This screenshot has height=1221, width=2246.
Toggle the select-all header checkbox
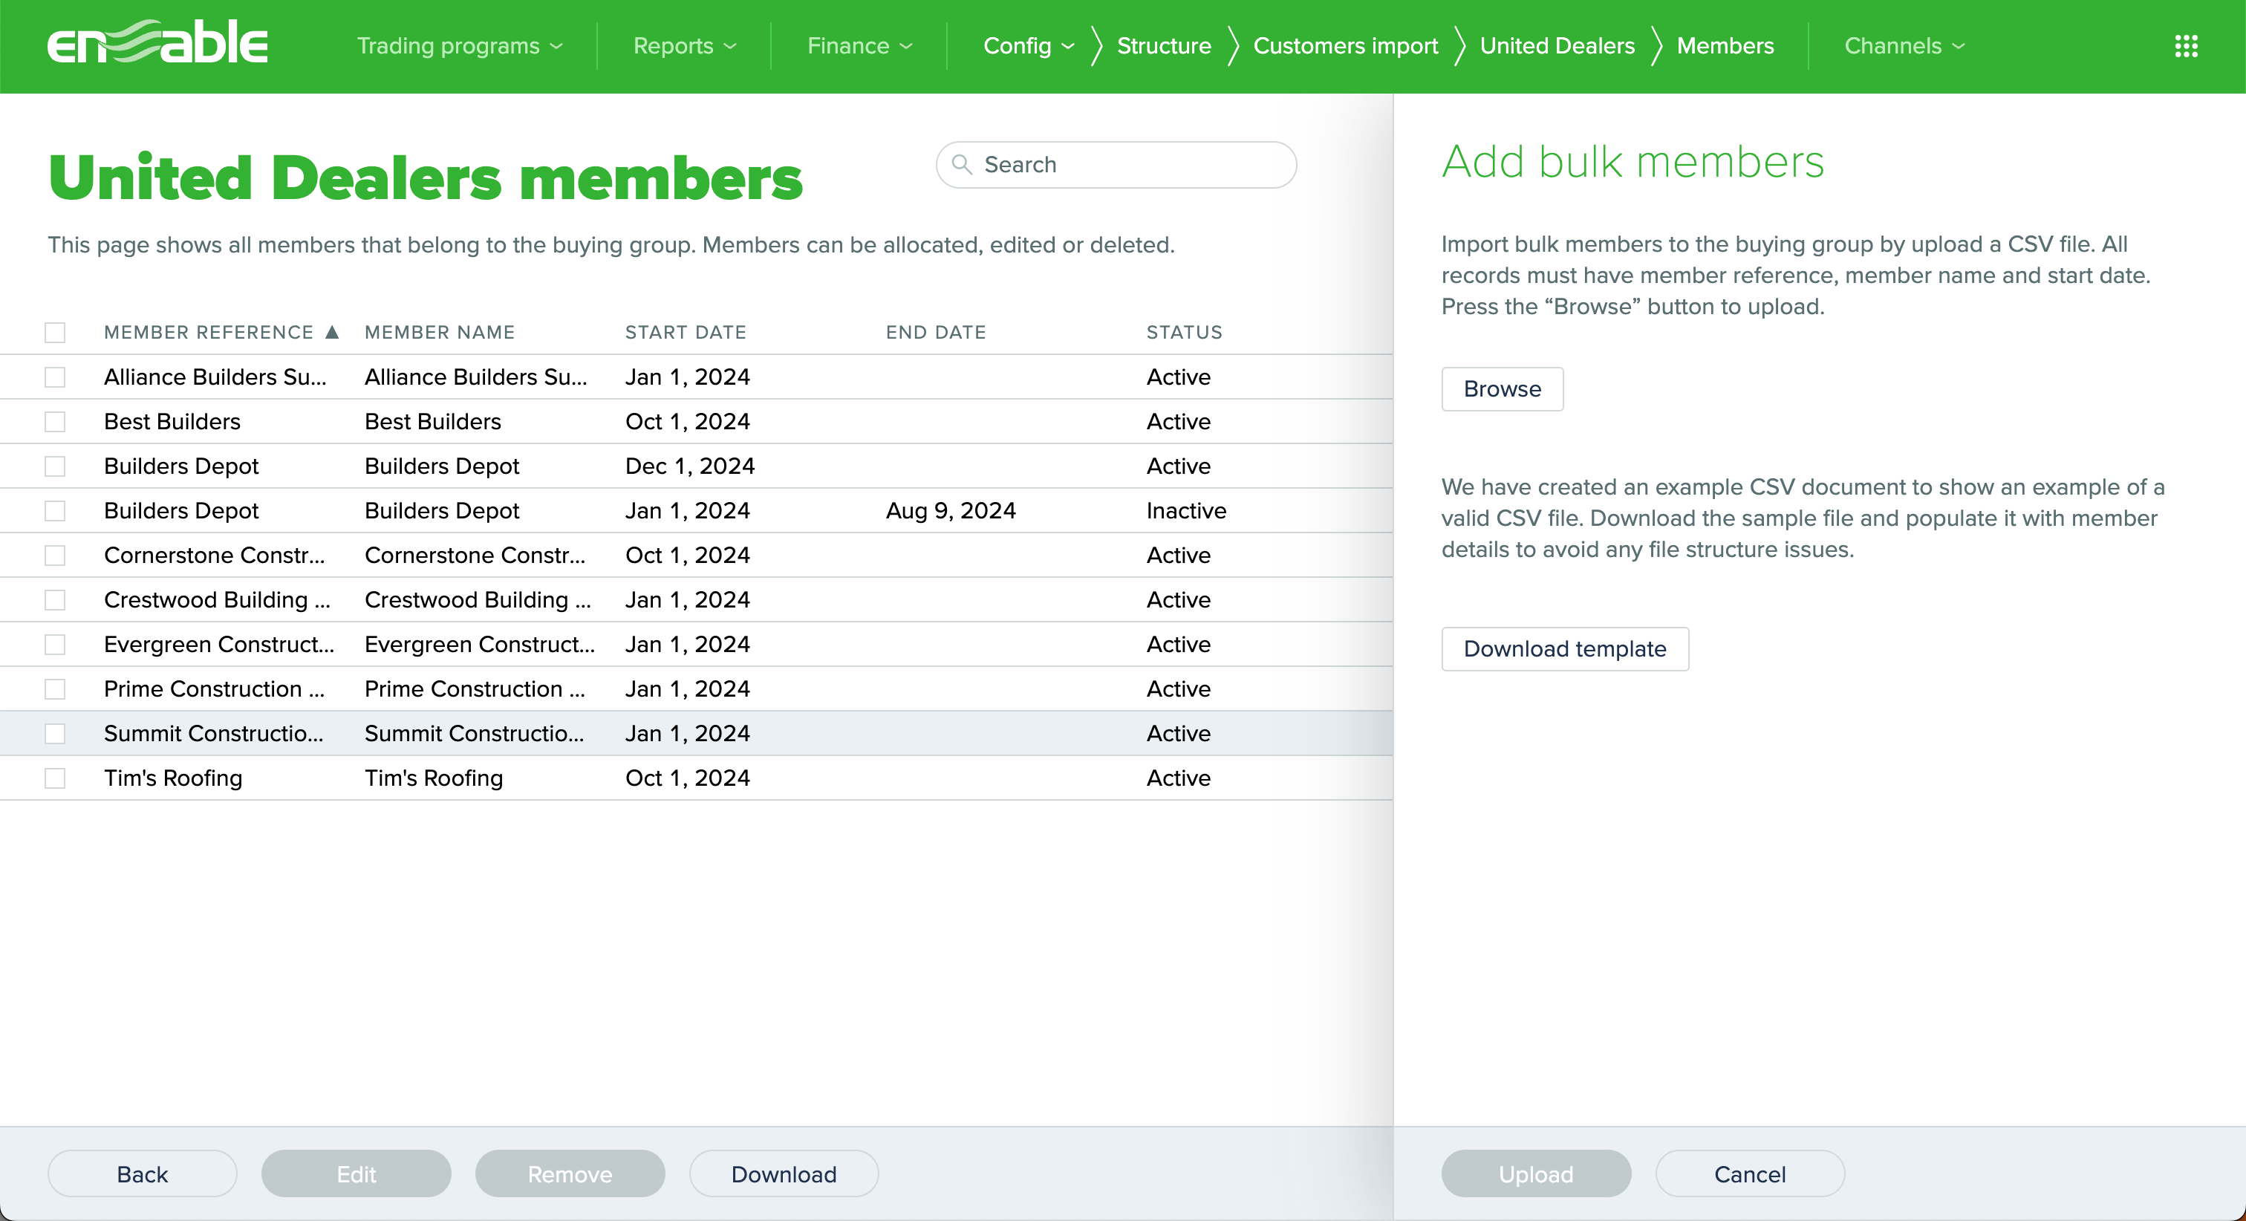(x=55, y=332)
